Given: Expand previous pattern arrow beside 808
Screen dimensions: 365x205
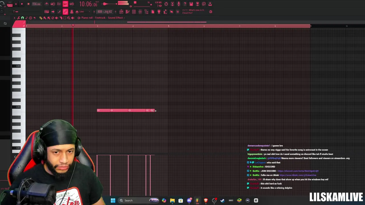Looking at the screenshot, I should [x=94, y=12].
